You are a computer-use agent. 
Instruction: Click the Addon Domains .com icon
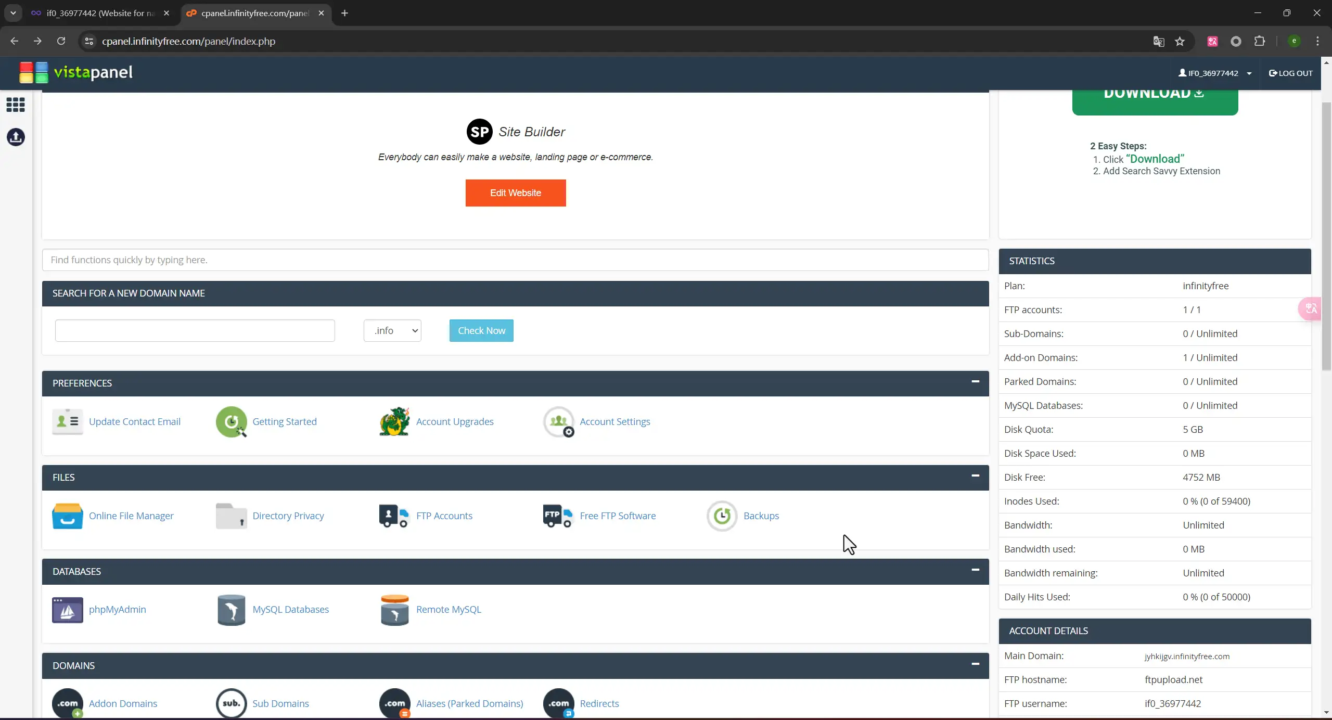(x=68, y=703)
